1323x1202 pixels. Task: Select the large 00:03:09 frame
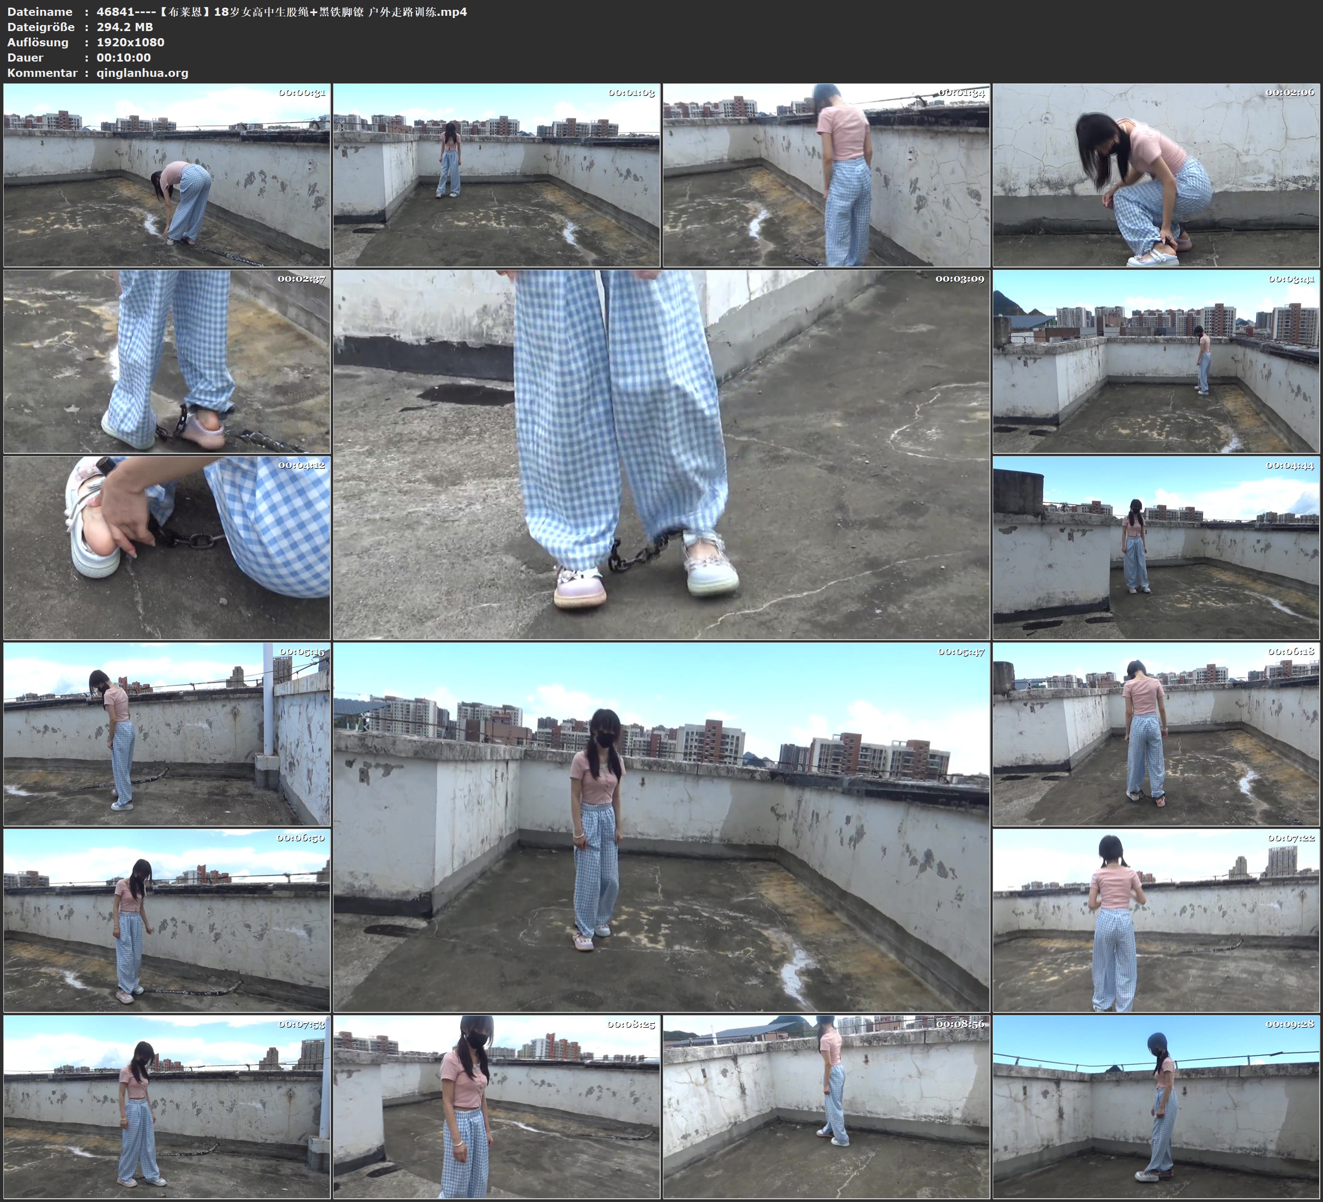point(661,454)
